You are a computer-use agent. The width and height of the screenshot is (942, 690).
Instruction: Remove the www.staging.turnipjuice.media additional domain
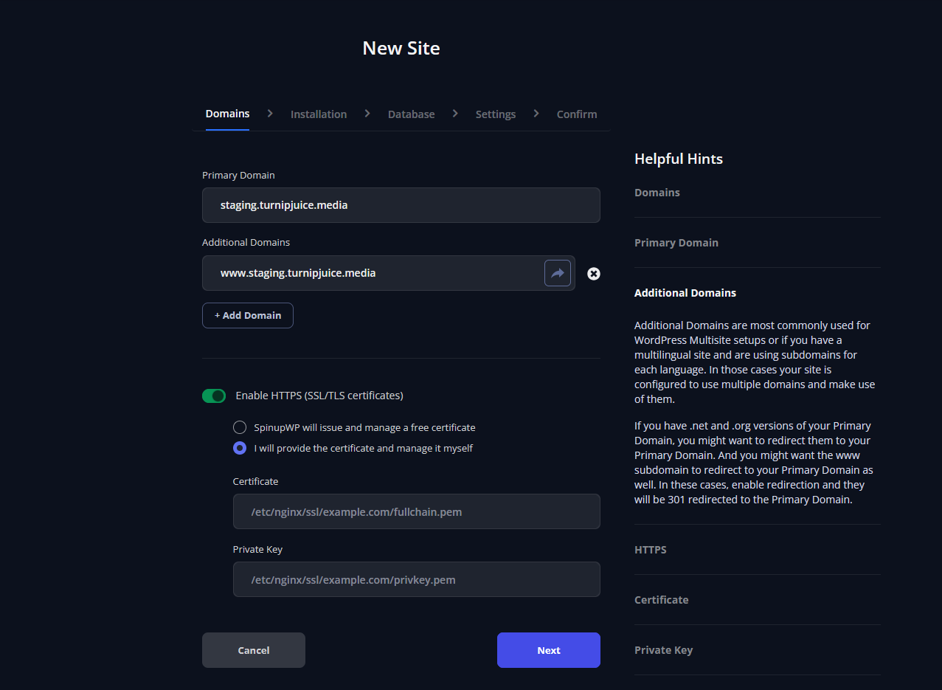593,274
